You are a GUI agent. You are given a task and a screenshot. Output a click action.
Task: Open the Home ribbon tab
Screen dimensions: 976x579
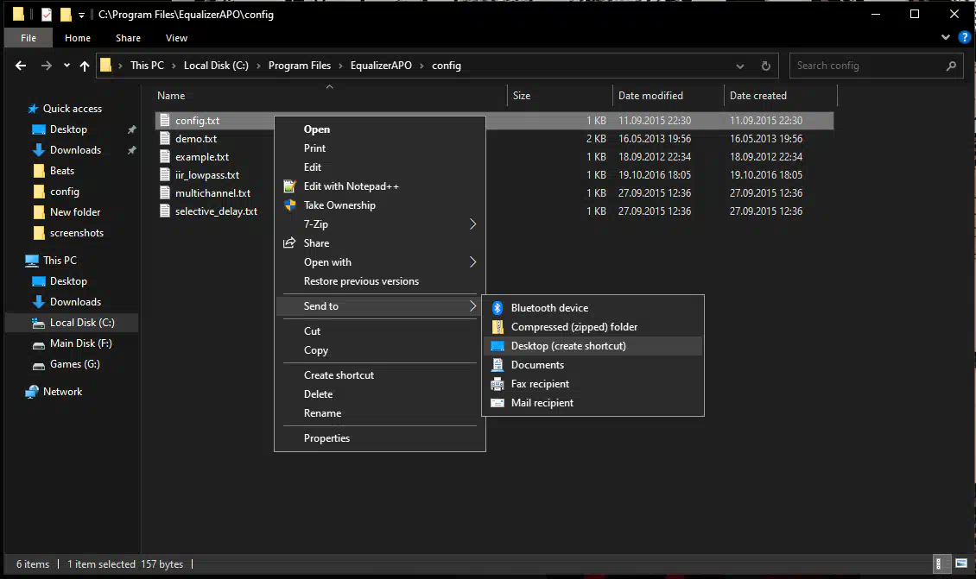(x=78, y=38)
